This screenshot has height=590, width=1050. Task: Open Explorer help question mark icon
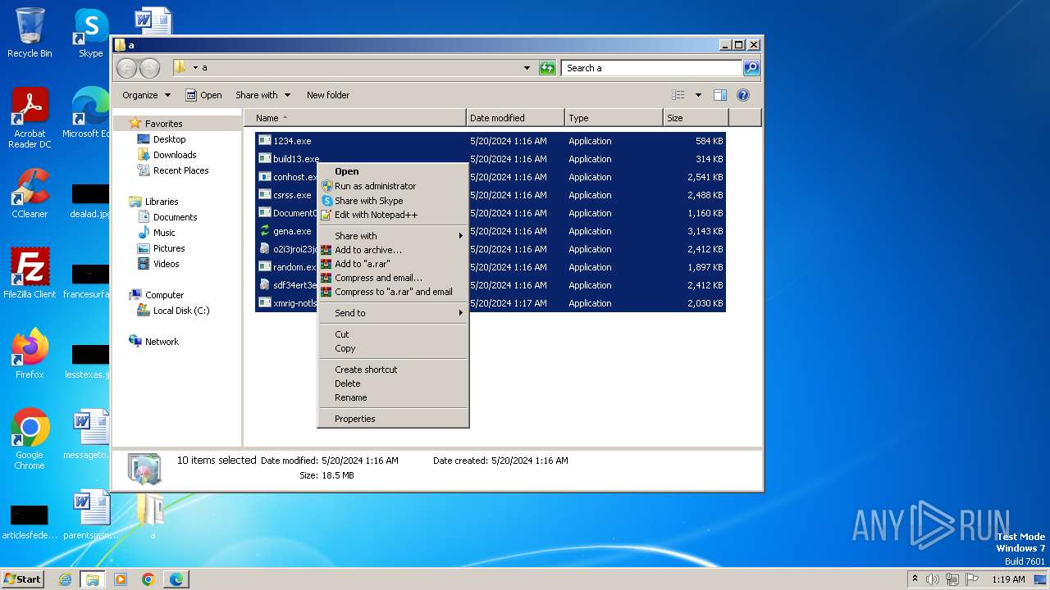[x=743, y=95]
